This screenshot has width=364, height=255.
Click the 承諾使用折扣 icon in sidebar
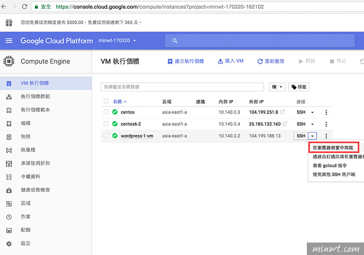coord(9,163)
